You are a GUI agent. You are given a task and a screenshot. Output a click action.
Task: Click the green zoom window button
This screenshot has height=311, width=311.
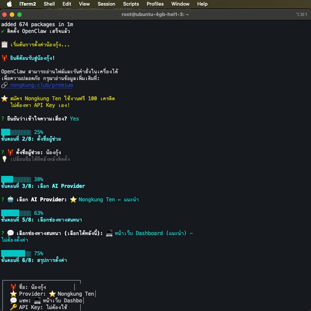coord(19,15)
